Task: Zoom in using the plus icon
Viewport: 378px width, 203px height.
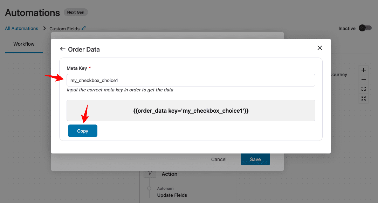Action: [363, 70]
